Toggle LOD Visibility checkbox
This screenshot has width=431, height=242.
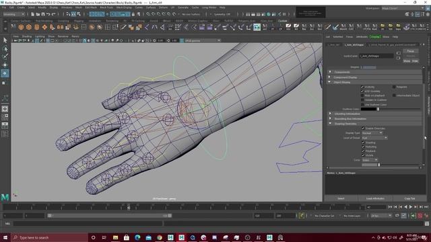(362, 91)
